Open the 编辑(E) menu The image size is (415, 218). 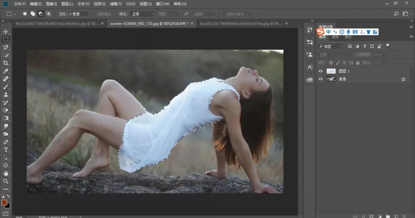[36, 4]
